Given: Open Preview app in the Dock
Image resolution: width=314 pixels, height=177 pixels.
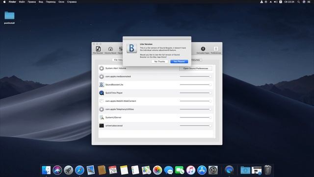Looking at the screenshot, I should click(91, 170).
